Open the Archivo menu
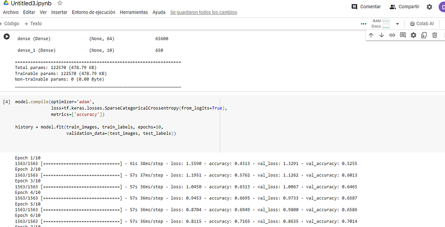 (11, 12)
